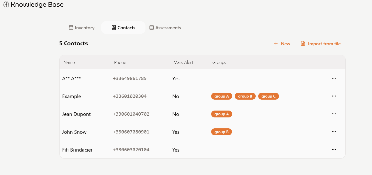Click the Mass Alert column header
The image size is (372, 175).
click(183, 62)
